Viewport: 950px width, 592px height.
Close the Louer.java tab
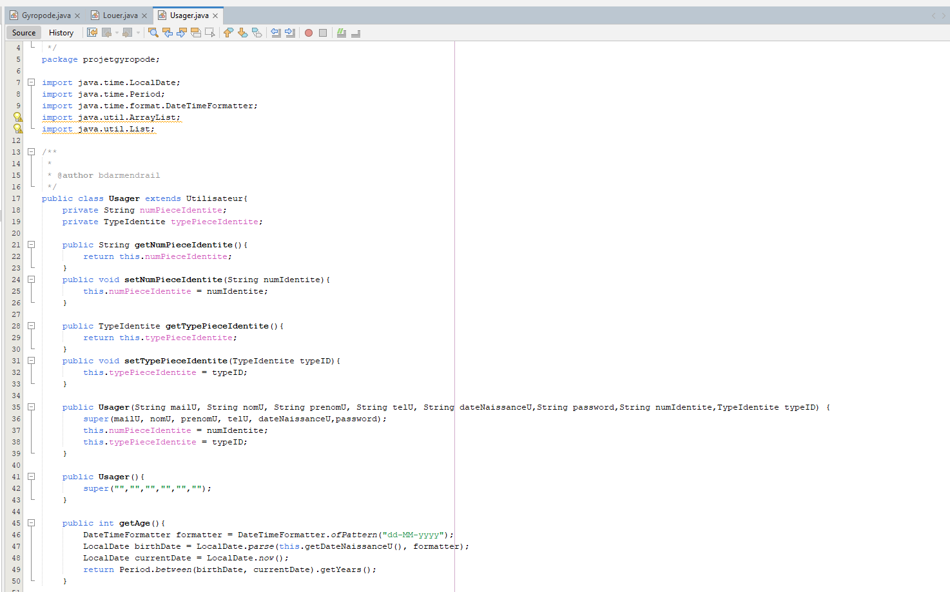point(144,15)
